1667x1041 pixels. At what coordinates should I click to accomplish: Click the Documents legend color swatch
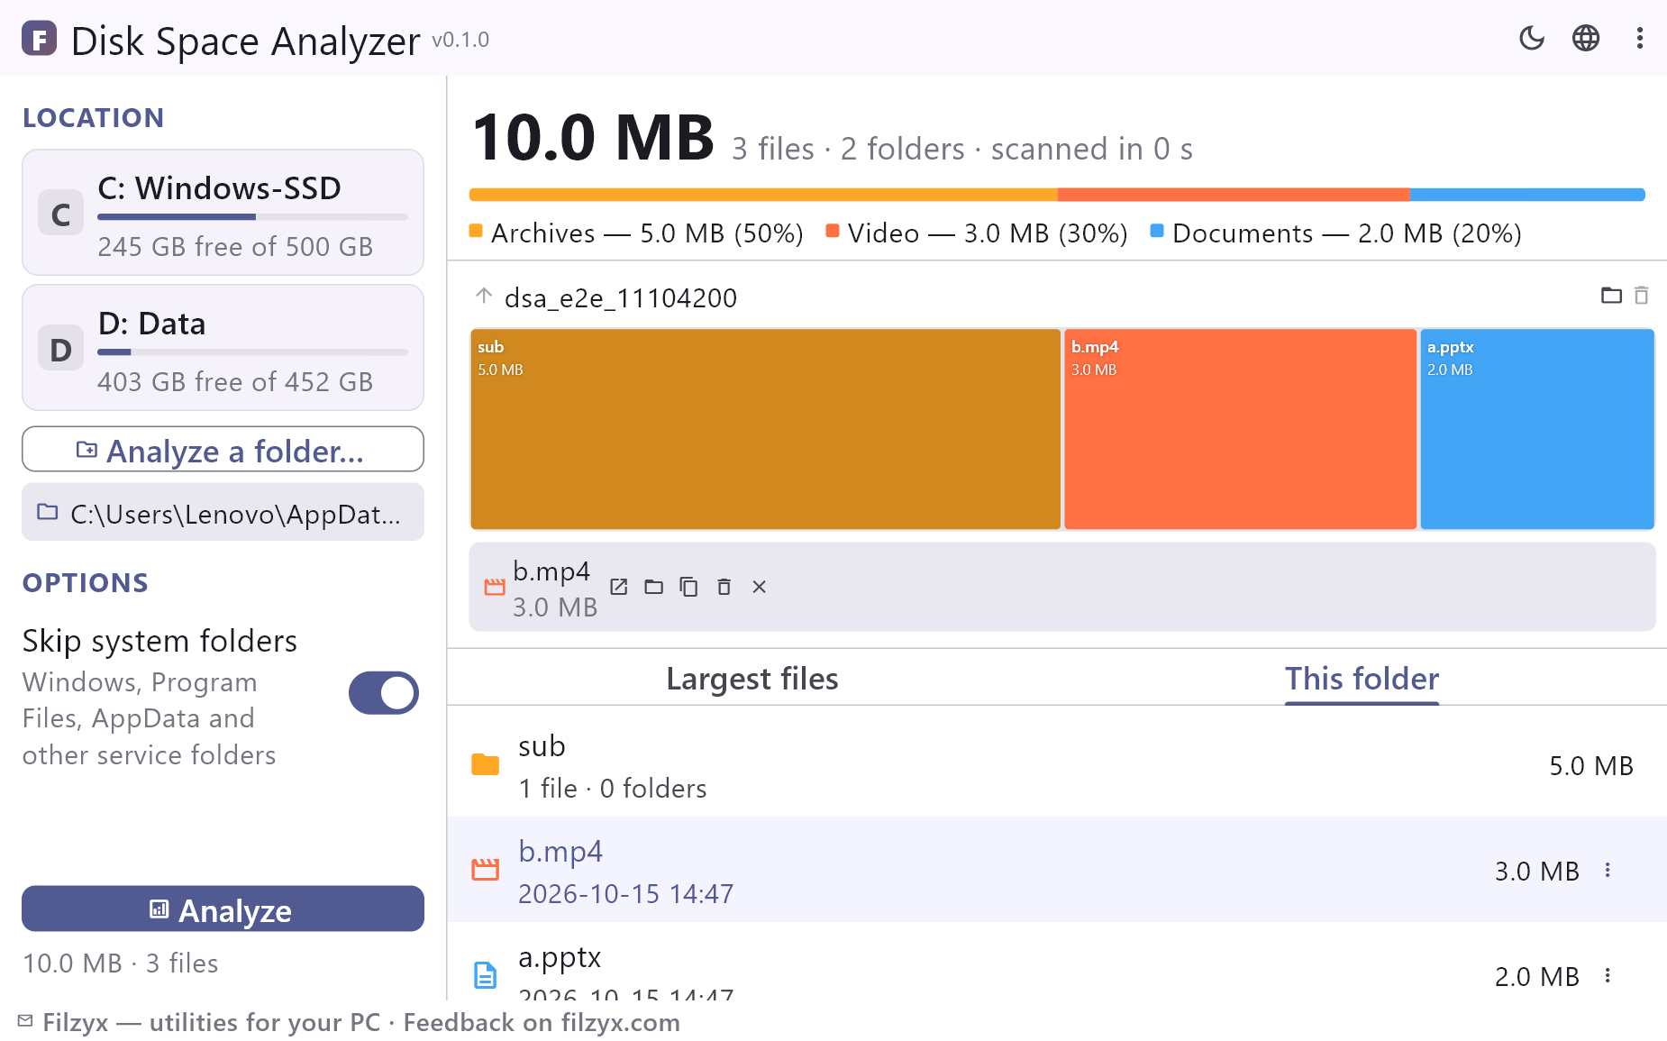(1157, 231)
